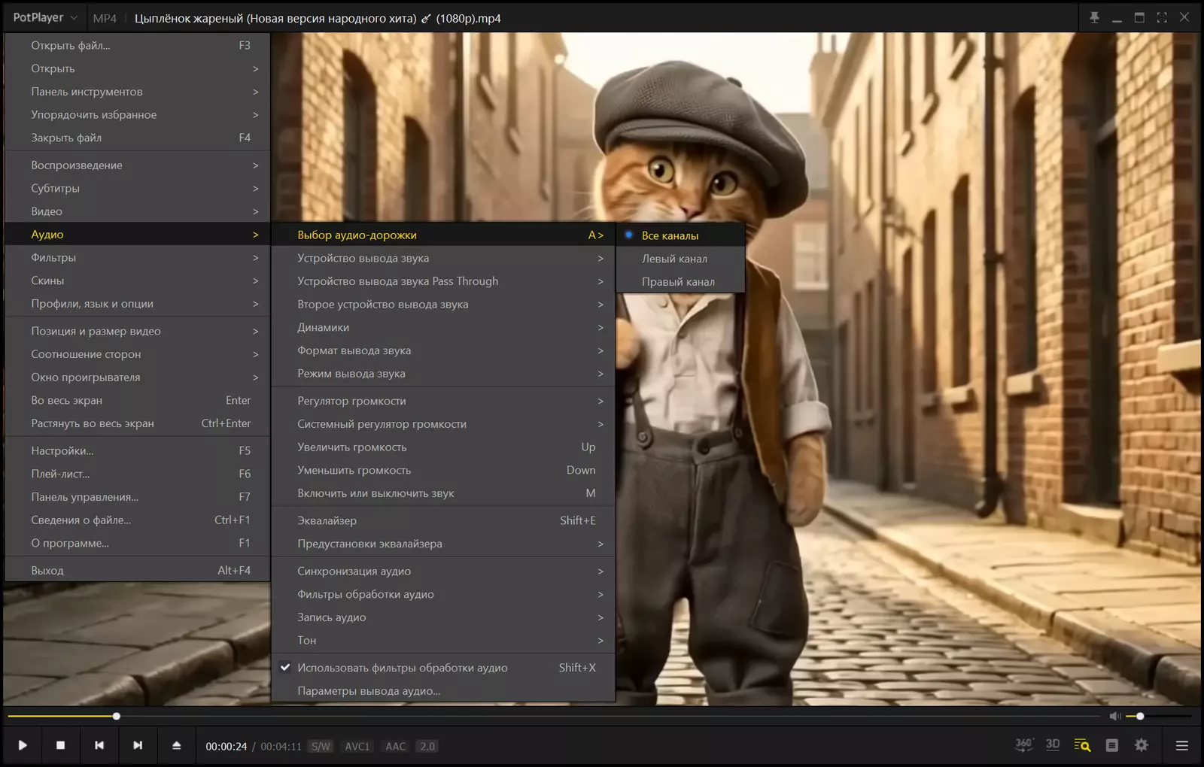The image size is (1204, 767).
Task: Click the MP4 format label in title bar
Action: (105, 18)
